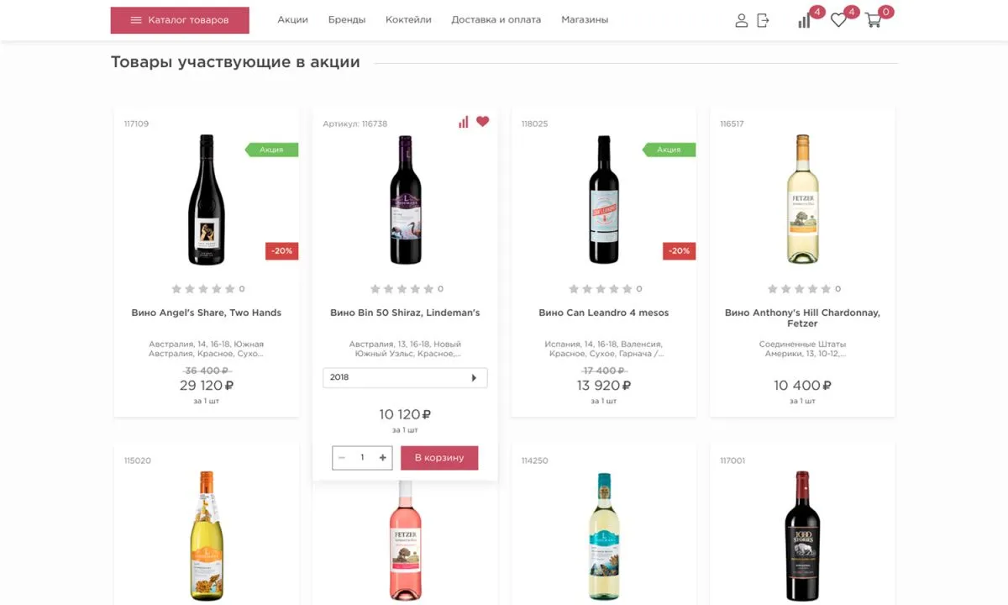Viewport: 1008px width, 605px height.
Task: Open the Акции menu item
Action: [x=292, y=18]
